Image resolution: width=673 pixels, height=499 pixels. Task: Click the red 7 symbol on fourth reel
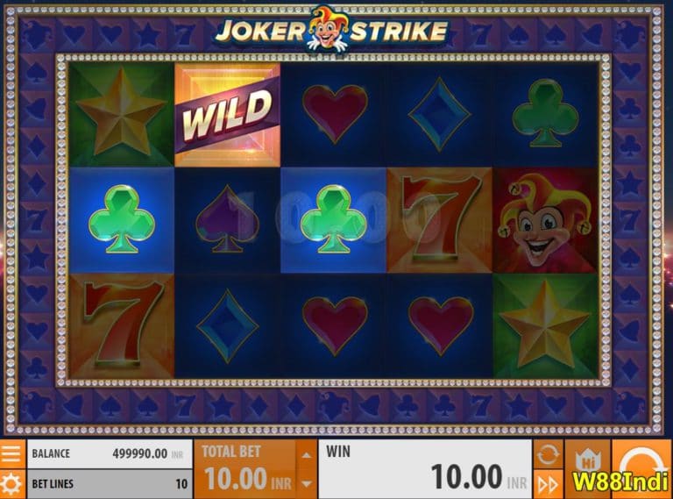[440, 220]
